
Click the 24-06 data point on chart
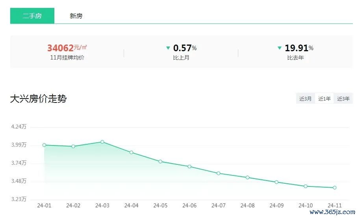[189, 167]
